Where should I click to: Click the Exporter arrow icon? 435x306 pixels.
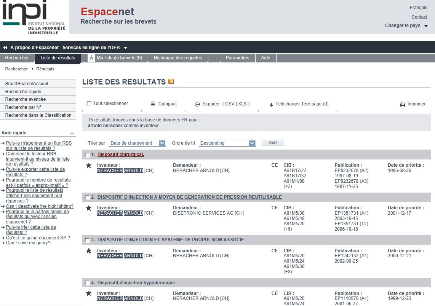click(x=198, y=104)
